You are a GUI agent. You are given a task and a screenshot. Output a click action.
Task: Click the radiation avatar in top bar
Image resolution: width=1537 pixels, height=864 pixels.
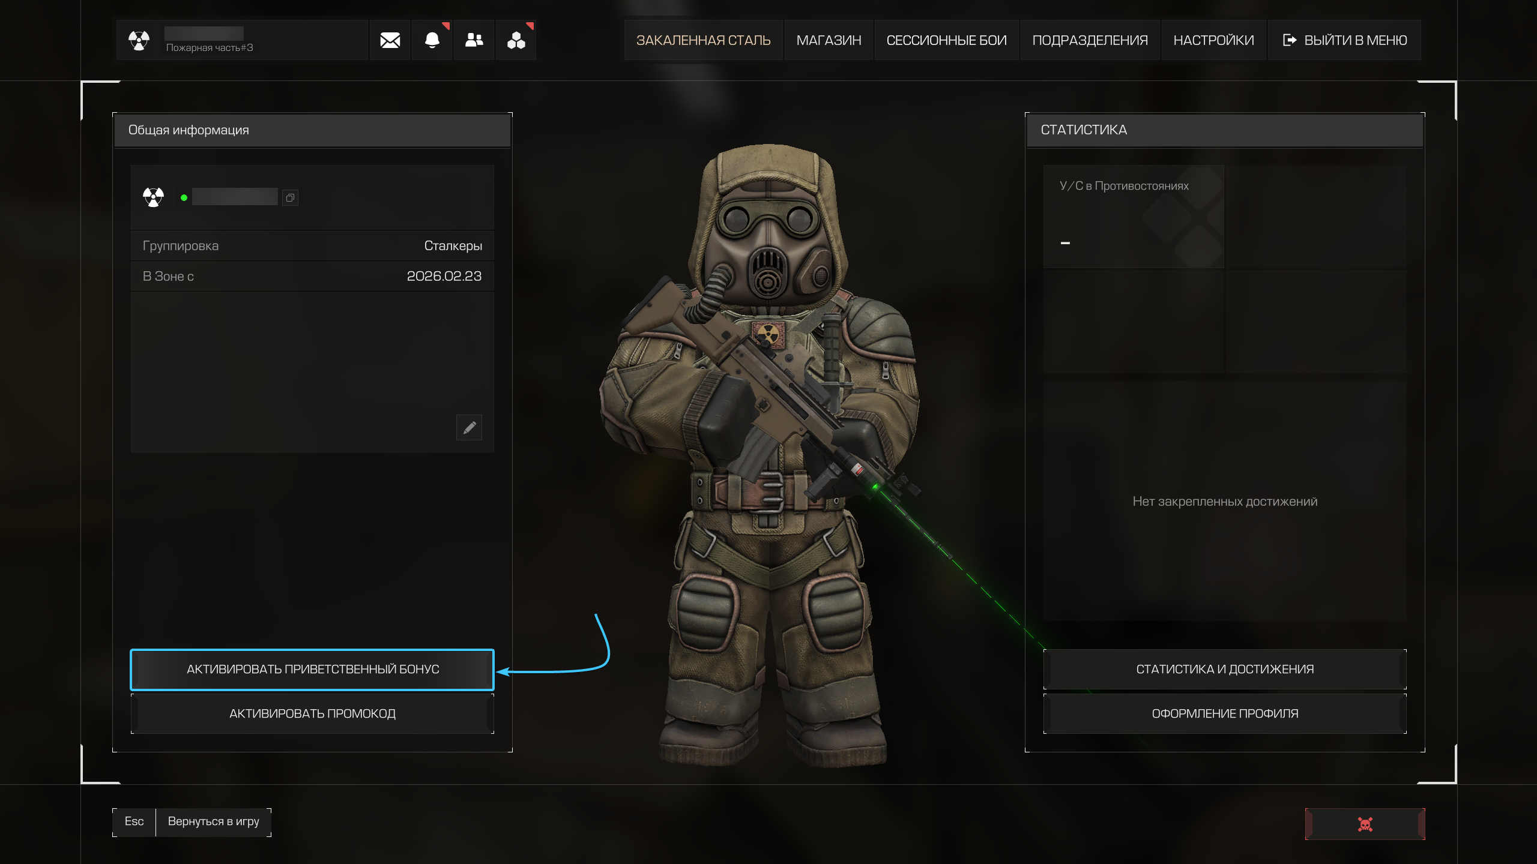point(139,40)
